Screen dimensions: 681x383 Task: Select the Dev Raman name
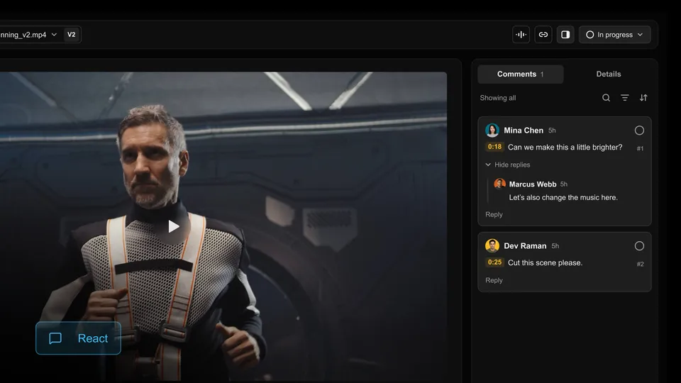[525, 246]
